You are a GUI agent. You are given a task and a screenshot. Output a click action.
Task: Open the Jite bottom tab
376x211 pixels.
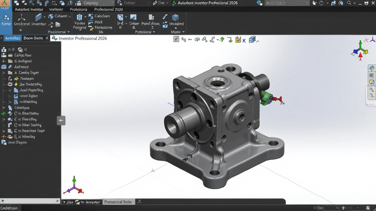(x=68, y=202)
